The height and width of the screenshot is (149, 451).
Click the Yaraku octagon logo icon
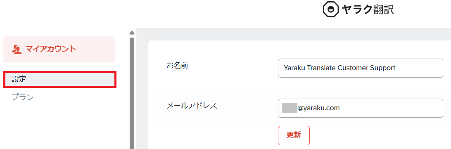[331, 9]
